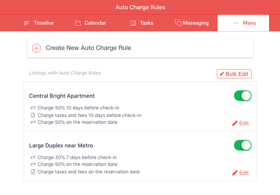The width and height of the screenshot is (280, 195).
Task: Click pencil icon for Central Bright Apartment
Action: 235,123
